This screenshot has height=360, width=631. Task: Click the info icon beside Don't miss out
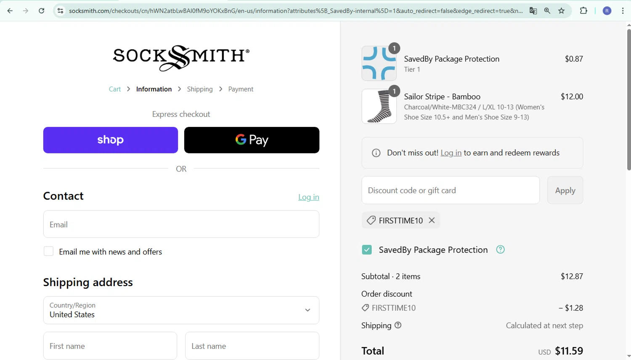(376, 153)
